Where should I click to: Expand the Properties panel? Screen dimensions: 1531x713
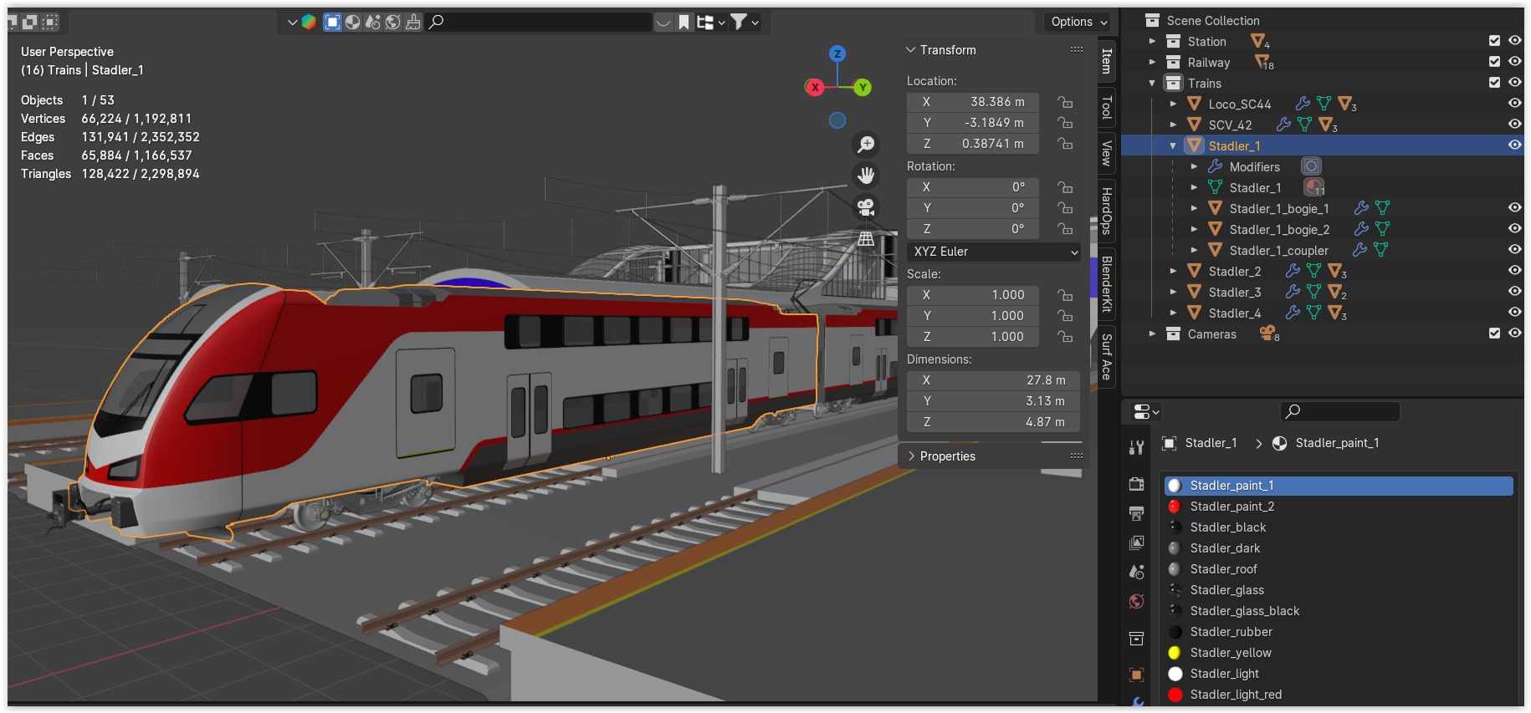point(911,456)
